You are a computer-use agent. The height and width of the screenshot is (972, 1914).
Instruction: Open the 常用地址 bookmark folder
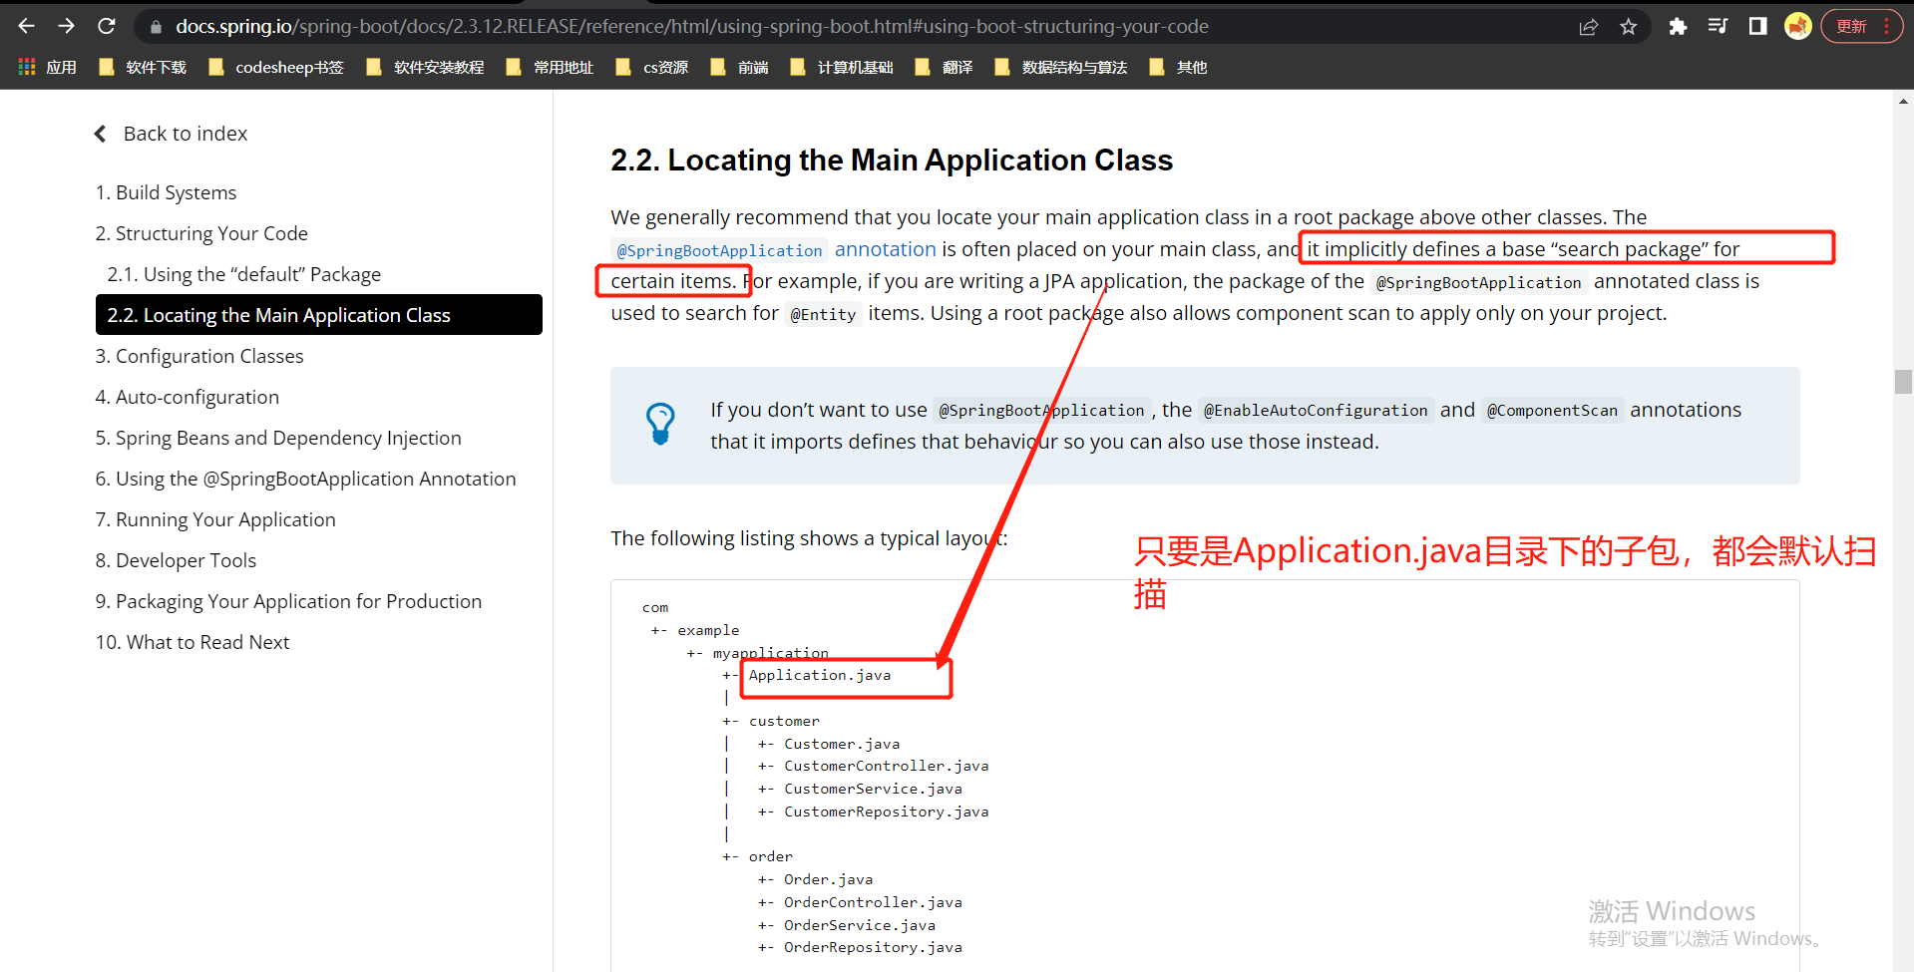[550, 67]
